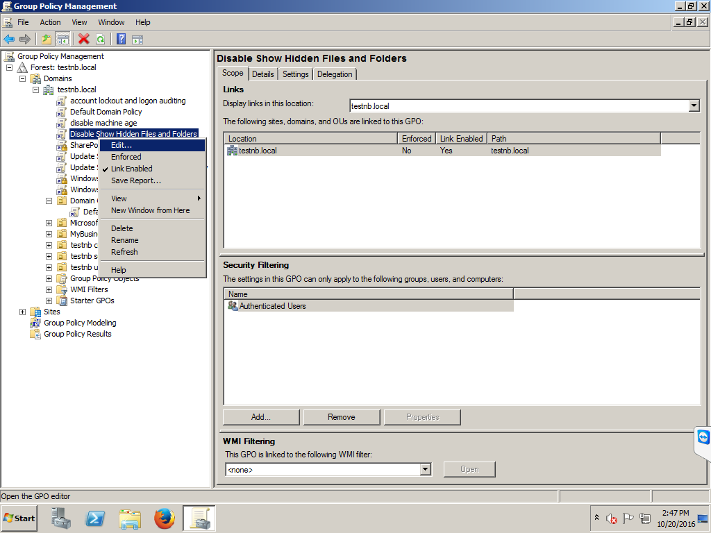
Task: Open the Action menu
Action: pyautogui.click(x=50, y=22)
